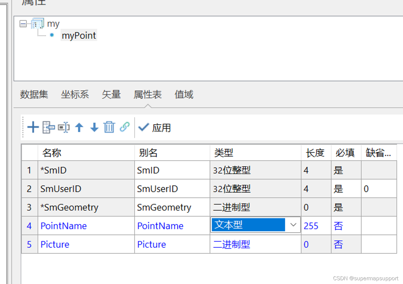
Task: Toggle 必填 to 是 for PointName row
Action: coord(338,226)
